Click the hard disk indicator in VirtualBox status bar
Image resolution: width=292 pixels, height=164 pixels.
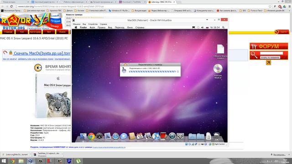[187, 144]
